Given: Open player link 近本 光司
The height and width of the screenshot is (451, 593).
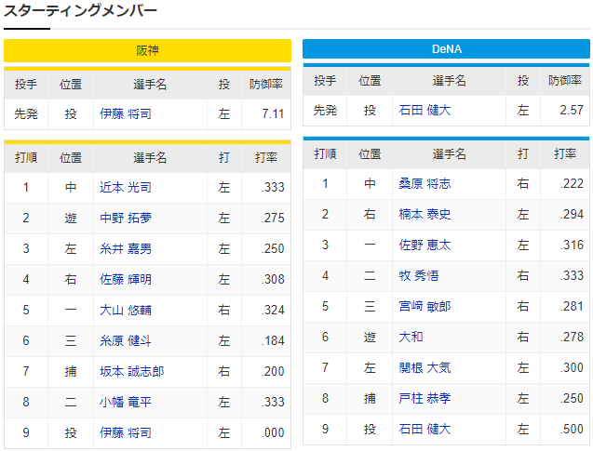Looking at the screenshot, I should point(126,187).
